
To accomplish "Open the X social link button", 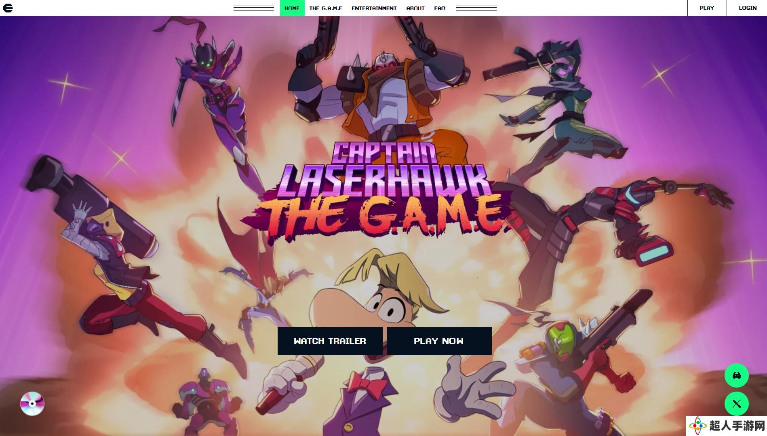I will coord(736,404).
